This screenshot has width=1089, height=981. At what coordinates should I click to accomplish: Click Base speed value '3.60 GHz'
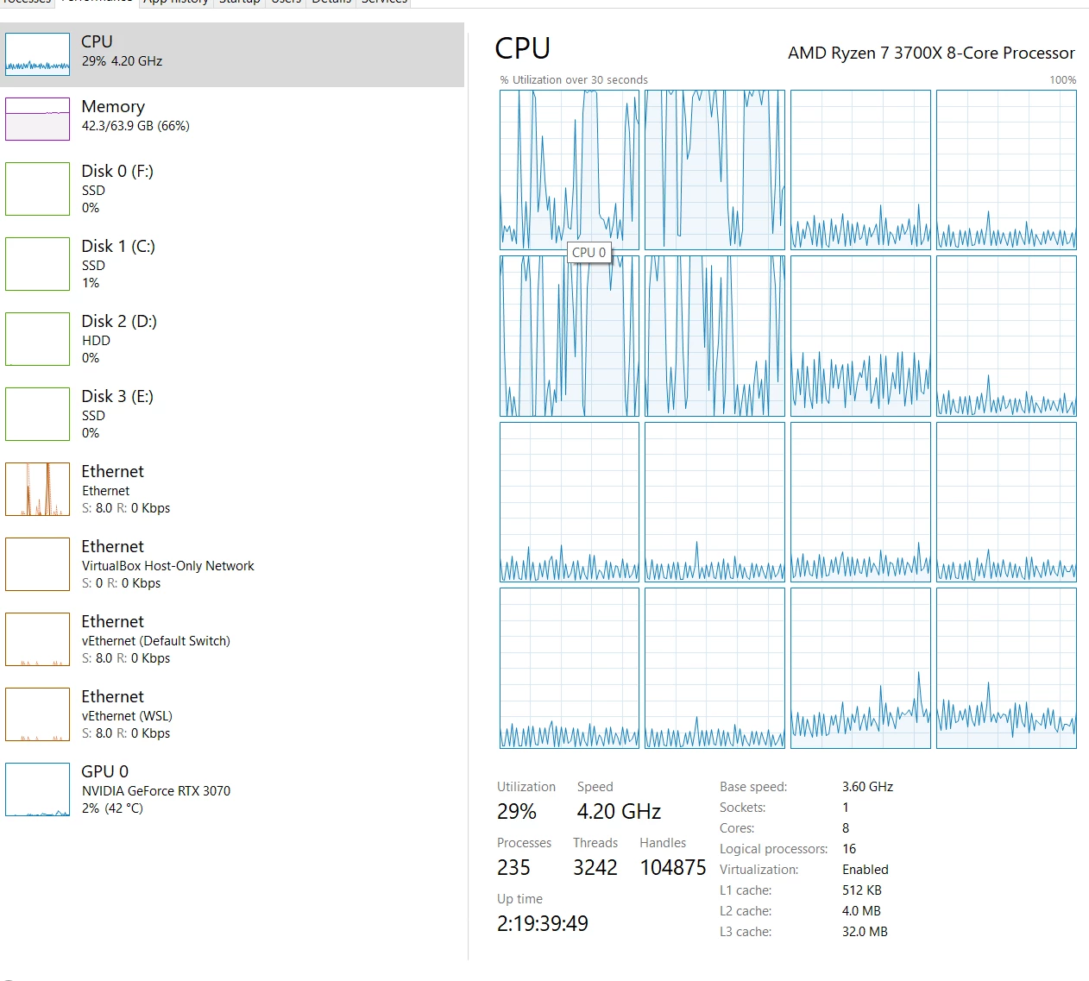[867, 787]
